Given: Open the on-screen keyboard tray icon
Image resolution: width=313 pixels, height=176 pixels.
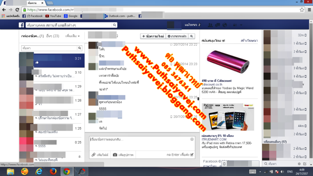Looking at the screenshot, I should coord(252,172).
